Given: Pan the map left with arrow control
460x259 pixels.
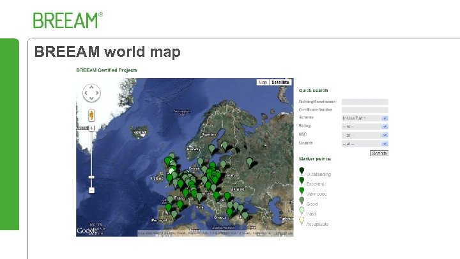Looking at the screenshot, I should tap(86, 93).
